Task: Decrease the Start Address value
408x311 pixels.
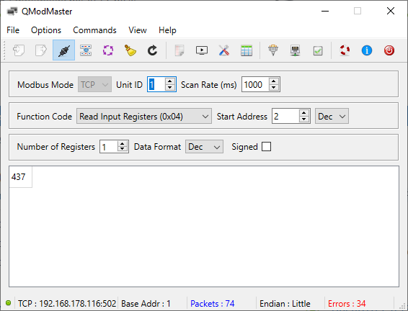Action: [x=304, y=120]
